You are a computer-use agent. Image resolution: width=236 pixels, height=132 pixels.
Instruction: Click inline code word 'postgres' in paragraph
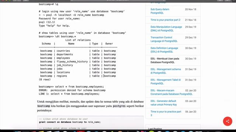coord(119,106)
